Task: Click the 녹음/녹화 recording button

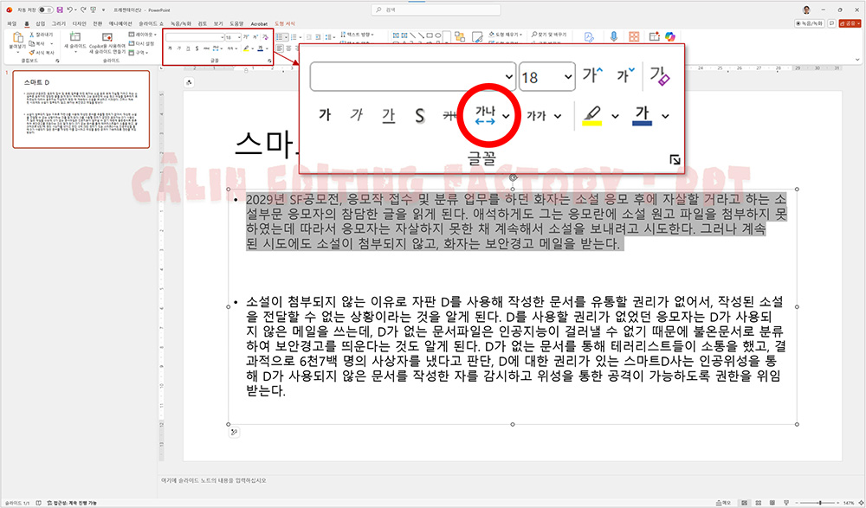Action: click(x=811, y=23)
